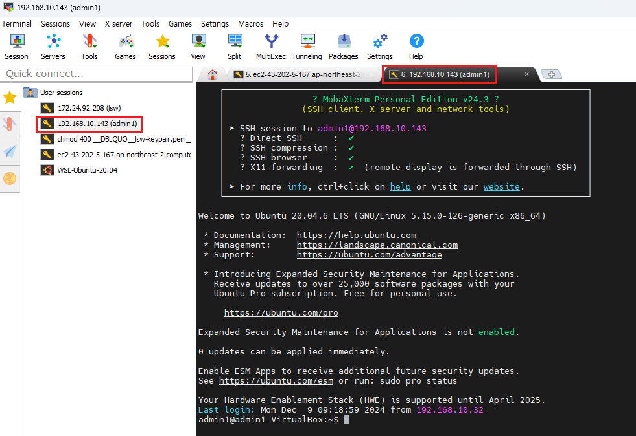
Task: Click the website link in banner
Action: click(x=501, y=186)
